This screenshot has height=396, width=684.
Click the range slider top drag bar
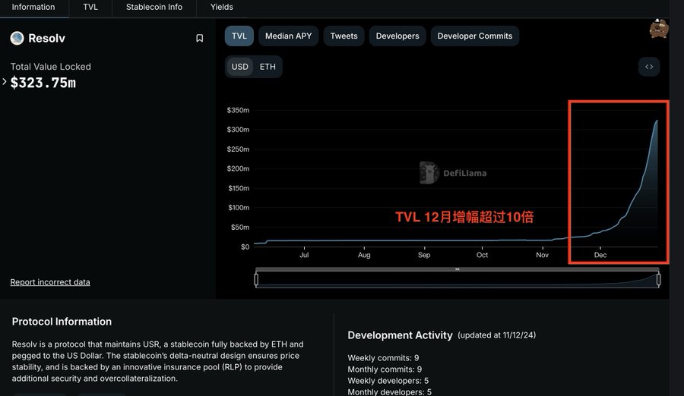pyautogui.click(x=458, y=269)
